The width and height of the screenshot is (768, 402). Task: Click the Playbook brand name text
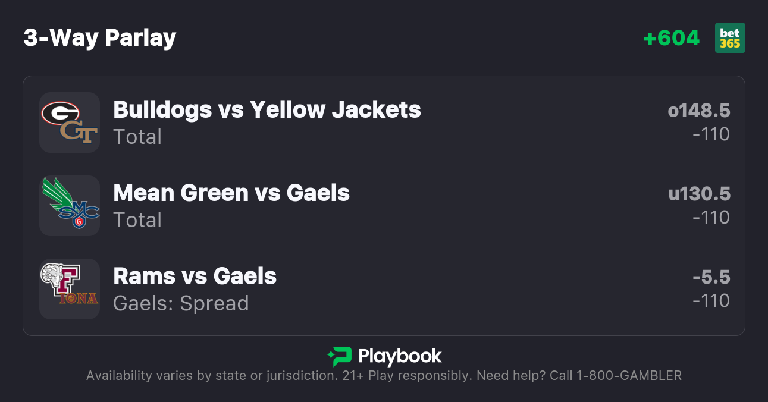click(x=400, y=356)
